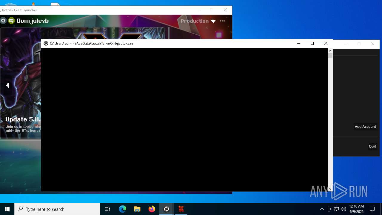382x215 pixels.
Task: Click the X-Injector.exe path title text
Action: coord(91,44)
